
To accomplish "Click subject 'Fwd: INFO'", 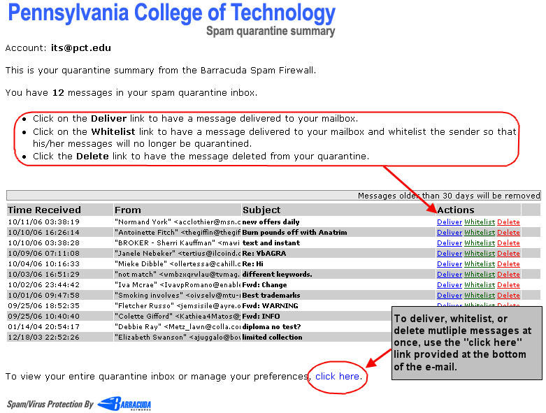I will click(x=261, y=317).
